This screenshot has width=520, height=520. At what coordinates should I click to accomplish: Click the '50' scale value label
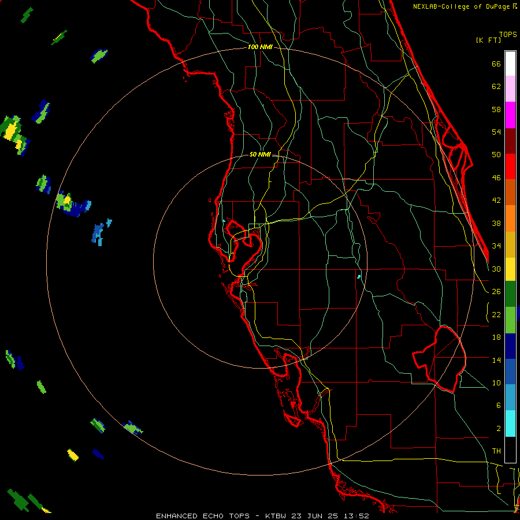tap(496, 154)
